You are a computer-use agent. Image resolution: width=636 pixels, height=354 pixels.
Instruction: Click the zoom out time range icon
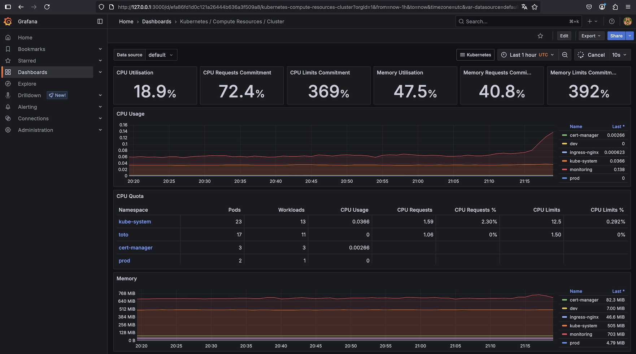(x=565, y=55)
